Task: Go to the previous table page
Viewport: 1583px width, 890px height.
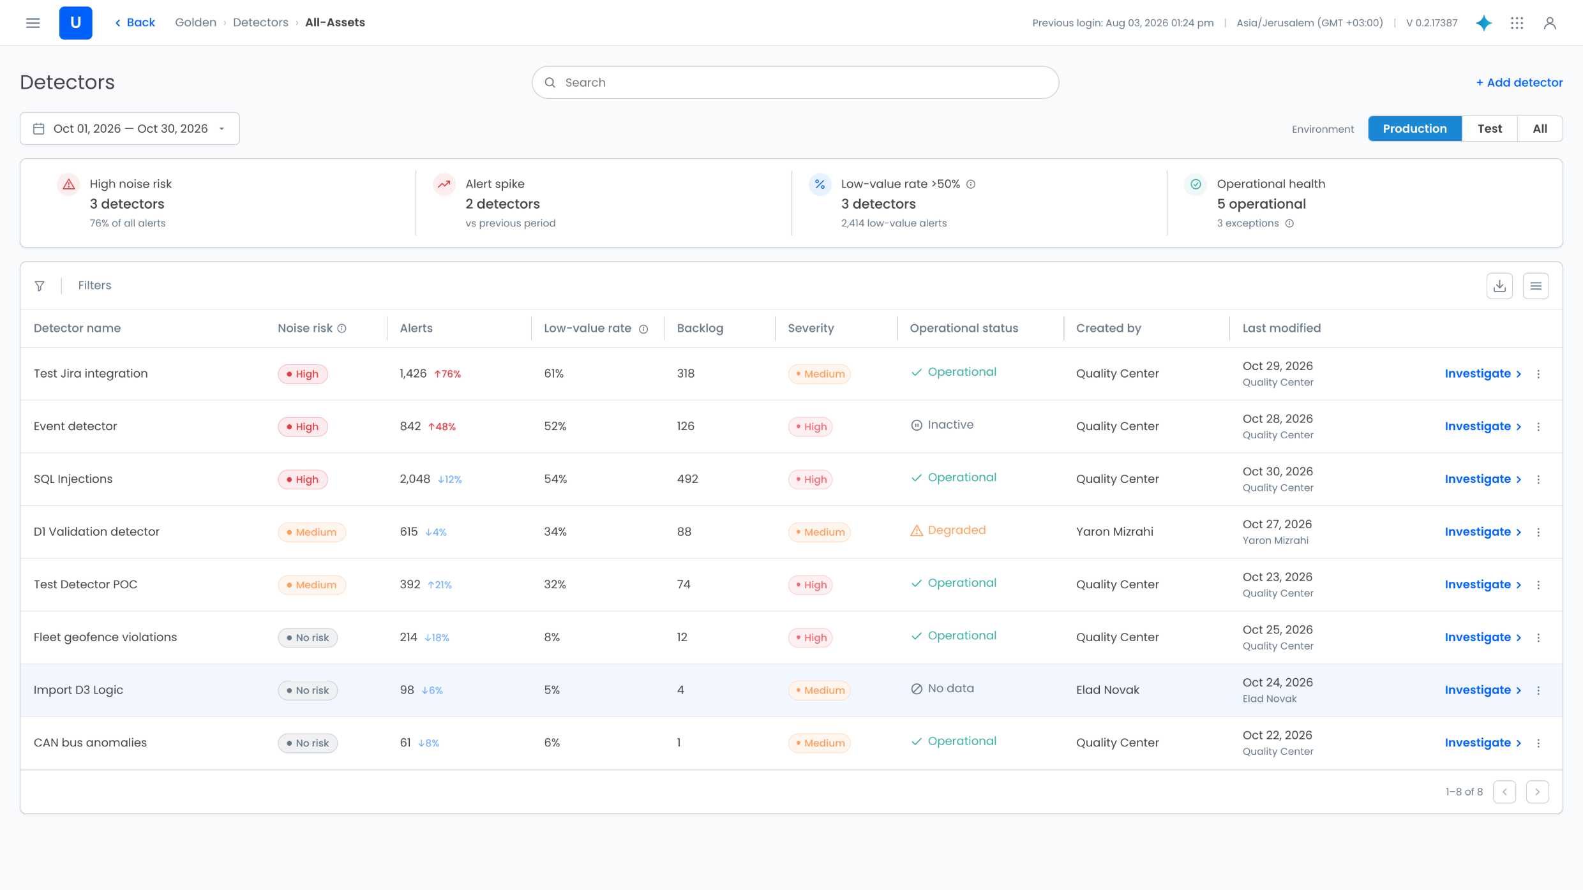Action: click(x=1504, y=792)
